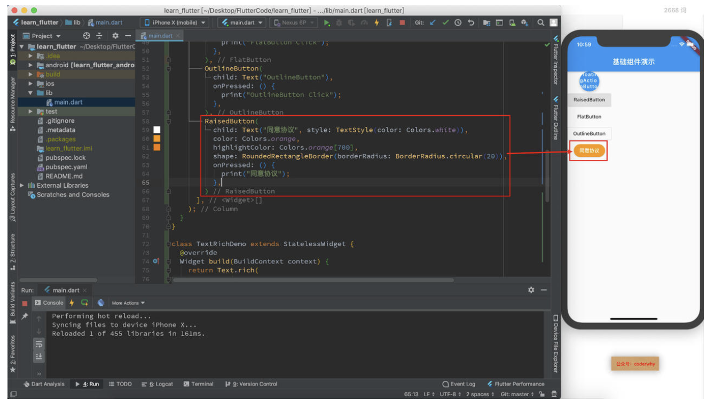The image size is (707, 400).
Task: Minimize the Run panel with the minus icon
Action: click(x=544, y=290)
